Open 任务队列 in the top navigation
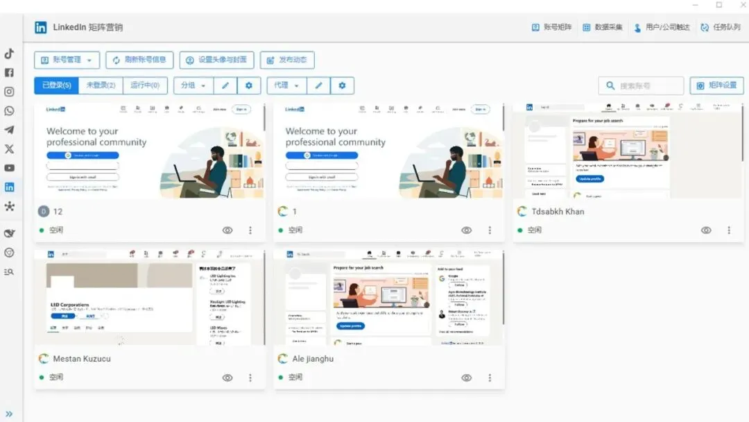 pos(721,27)
